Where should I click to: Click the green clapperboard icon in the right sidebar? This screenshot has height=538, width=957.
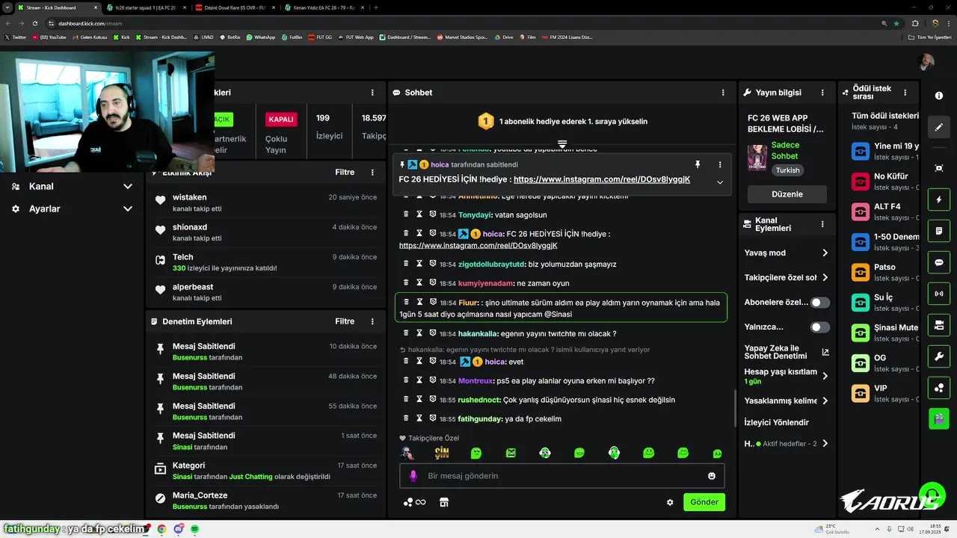pyautogui.click(x=939, y=418)
